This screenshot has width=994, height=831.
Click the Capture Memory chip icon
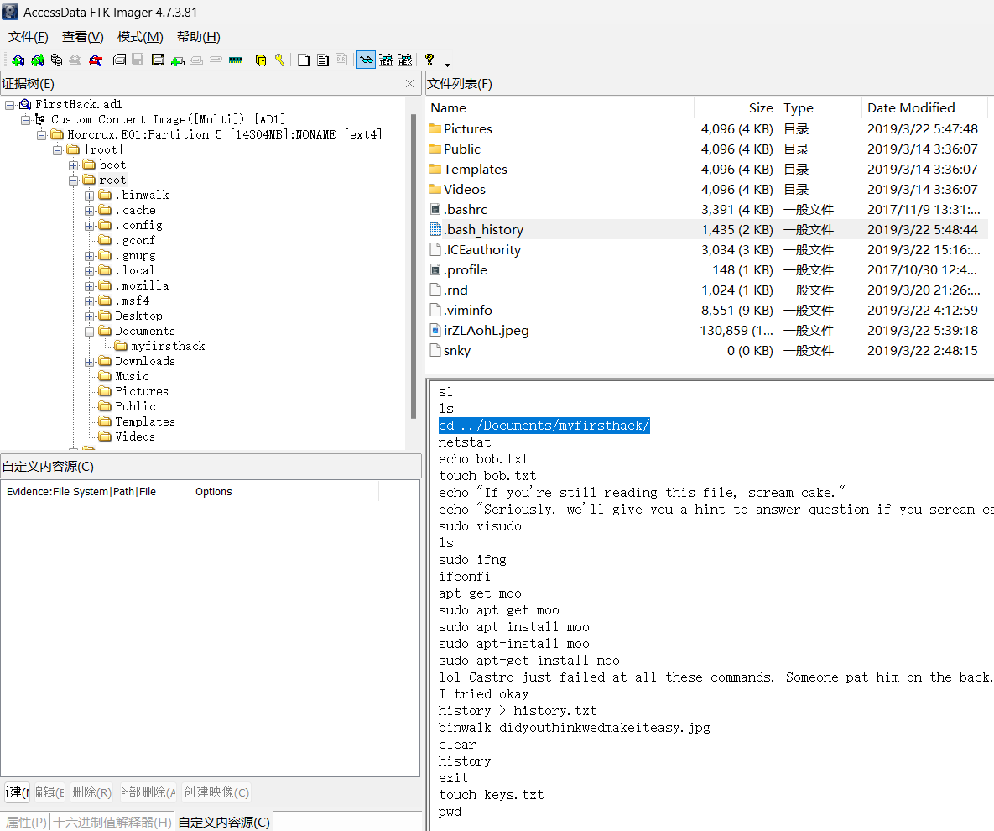point(236,60)
